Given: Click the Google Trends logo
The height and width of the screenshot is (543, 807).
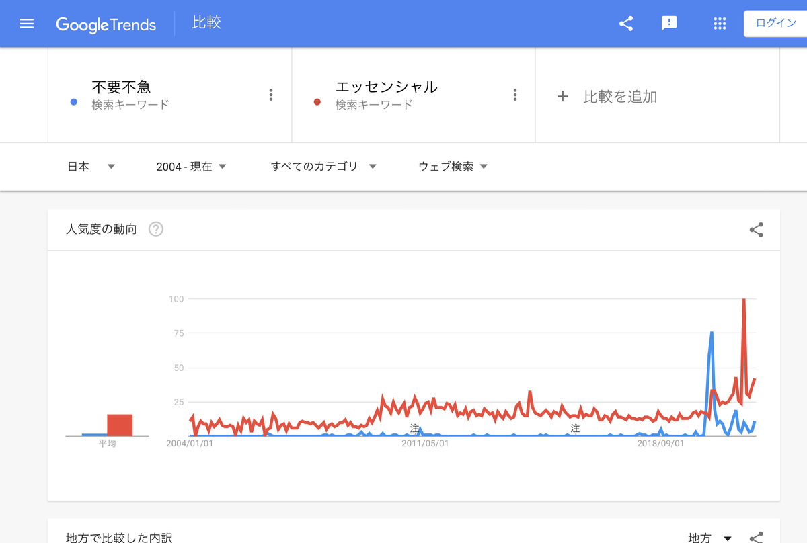Looking at the screenshot, I should (106, 24).
